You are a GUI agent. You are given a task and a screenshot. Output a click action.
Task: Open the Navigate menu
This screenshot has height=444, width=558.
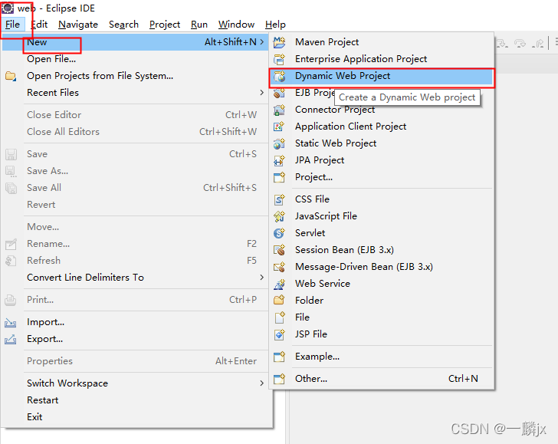point(78,25)
